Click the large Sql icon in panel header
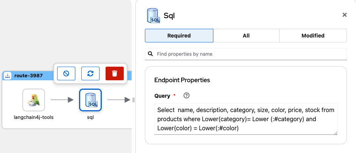 tap(153, 16)
